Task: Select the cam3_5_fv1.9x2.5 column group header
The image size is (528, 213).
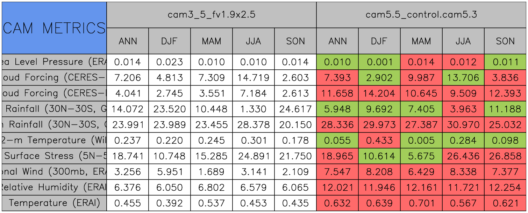Action: pos(212,15)
